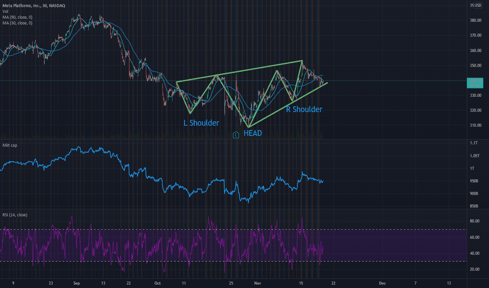Click the Sep label on time axis
This screenshot has width=489, height=288.
[x=77, y=283]
